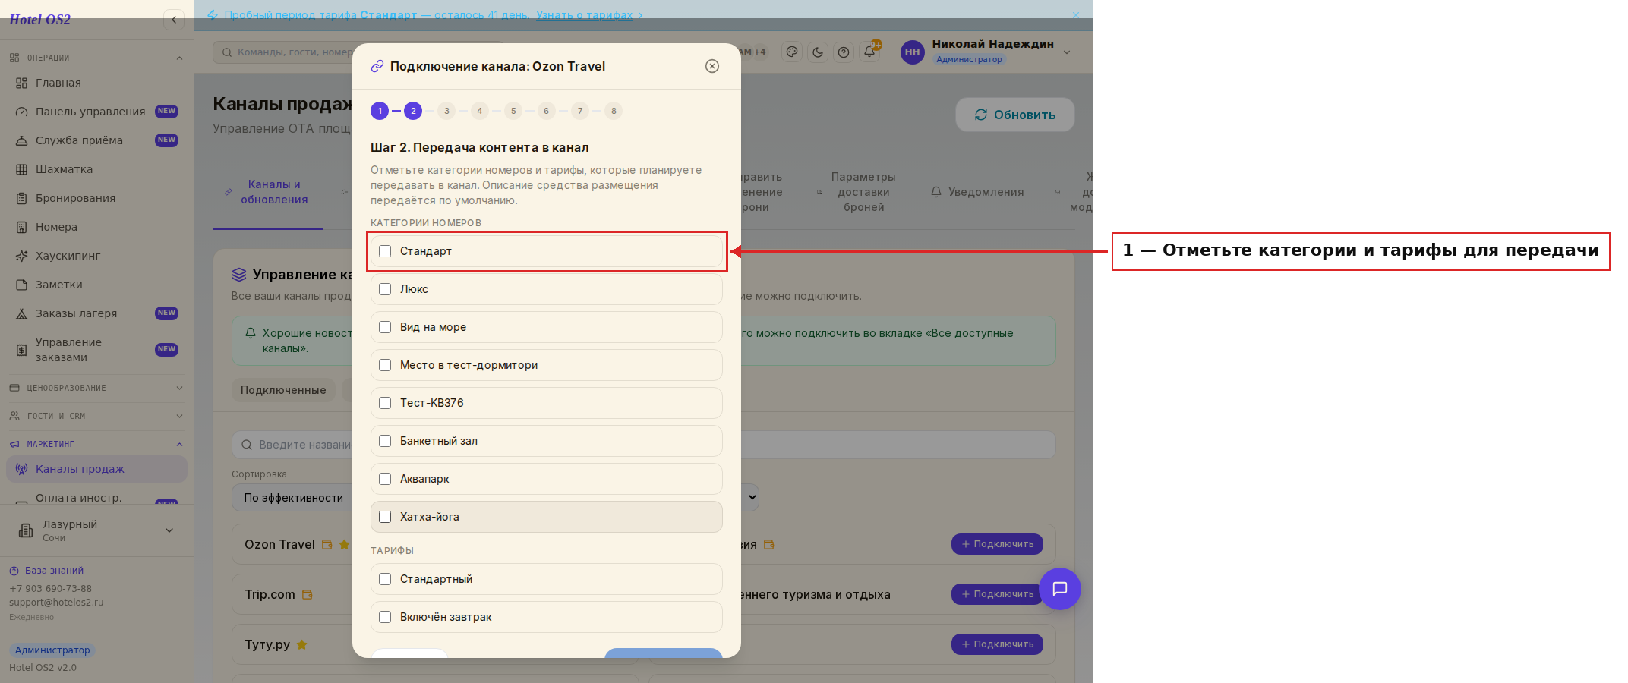Open the chat support bubble icon
1628x683 pixels.
[1059, 589]
